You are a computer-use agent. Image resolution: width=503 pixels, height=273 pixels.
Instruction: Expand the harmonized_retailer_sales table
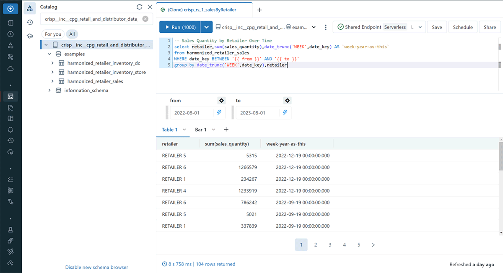pyautogui.click(x=52, y=81)
